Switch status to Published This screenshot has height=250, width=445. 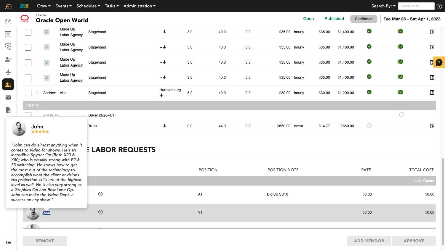pyautogui.click(x=334, y=19)
